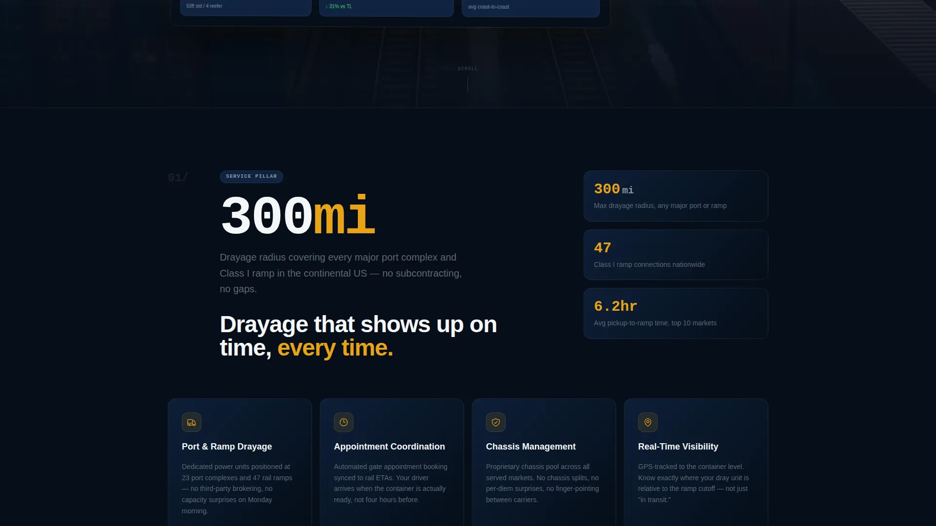936x526 pixels.
Task: Click the truck icon for Port & Ramp Drayage
Action: tap(192, 422)
